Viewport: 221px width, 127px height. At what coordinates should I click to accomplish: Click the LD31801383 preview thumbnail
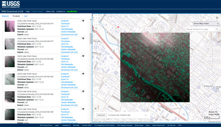tap(10, 79)
